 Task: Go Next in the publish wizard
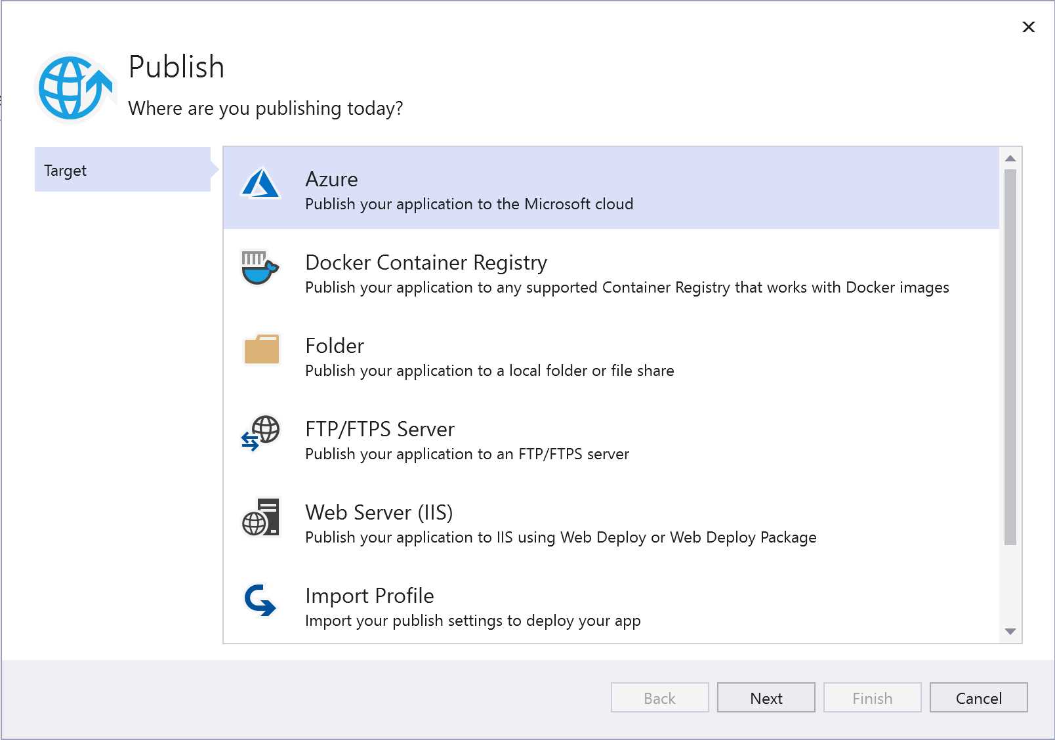point(766,697)
